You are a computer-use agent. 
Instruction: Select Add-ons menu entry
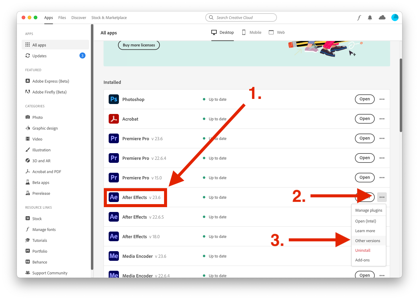[369, 260]
